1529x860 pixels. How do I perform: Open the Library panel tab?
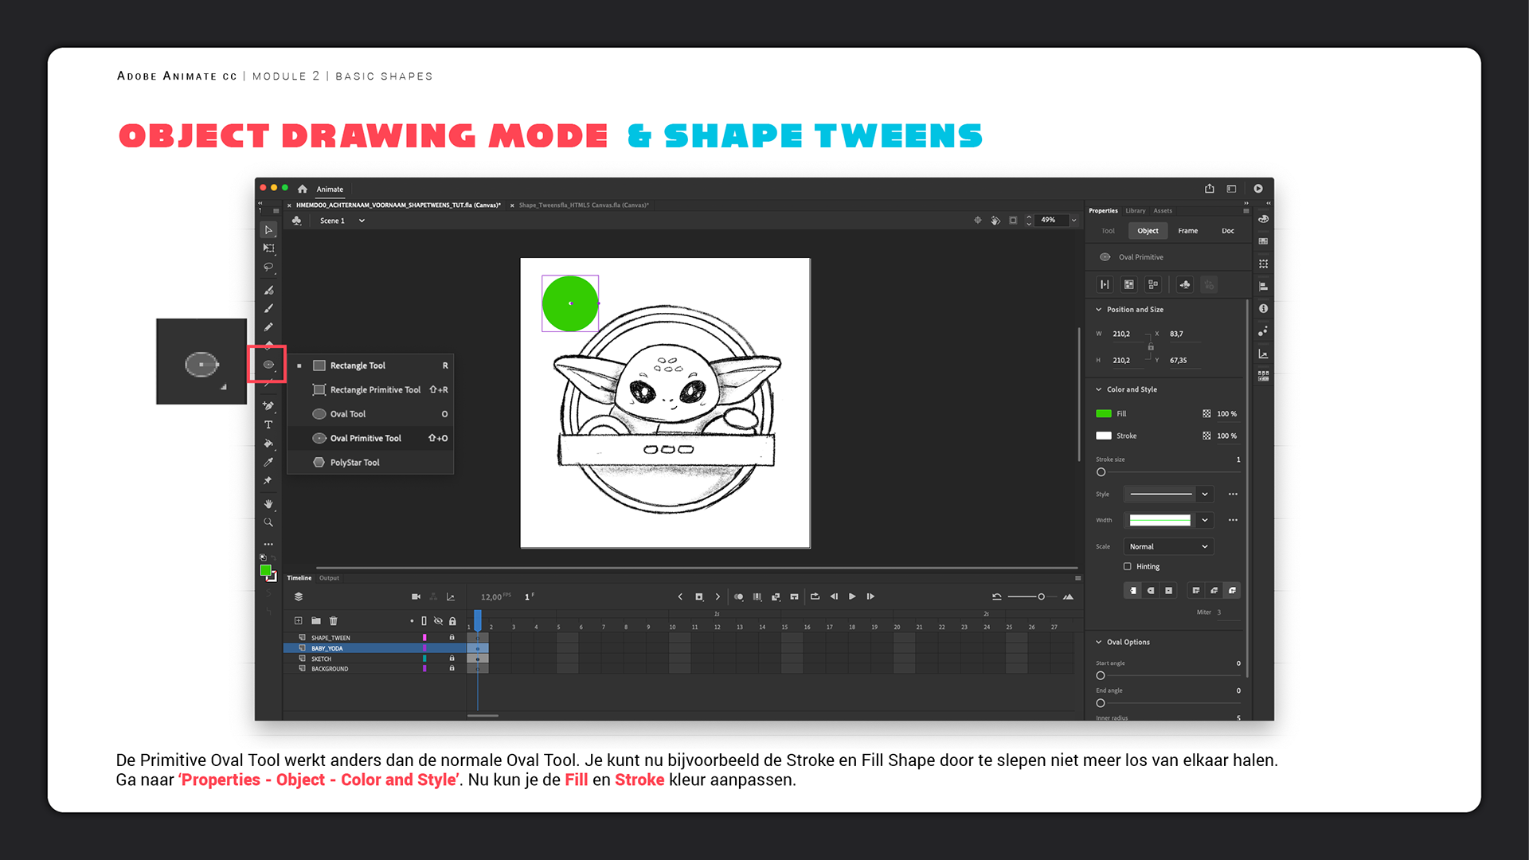pos(1135,211)
